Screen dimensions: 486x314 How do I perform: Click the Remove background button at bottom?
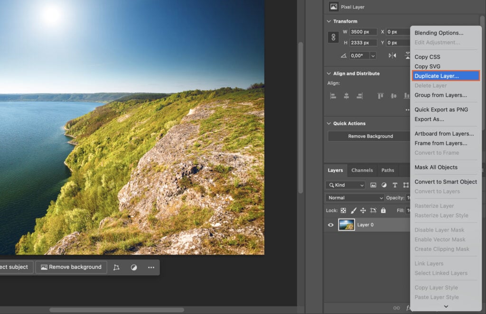(x=71, y=267)
